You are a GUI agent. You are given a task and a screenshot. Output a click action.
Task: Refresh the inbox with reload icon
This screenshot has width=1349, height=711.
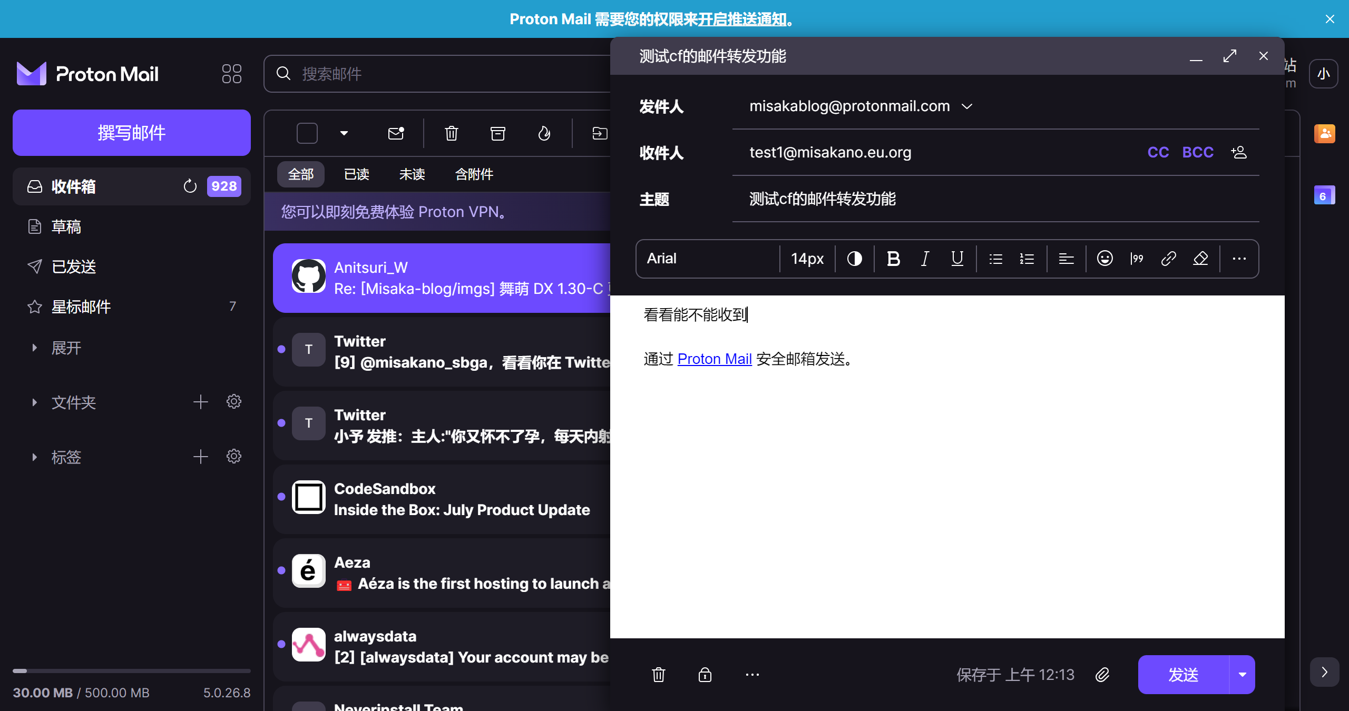point(190,186)
